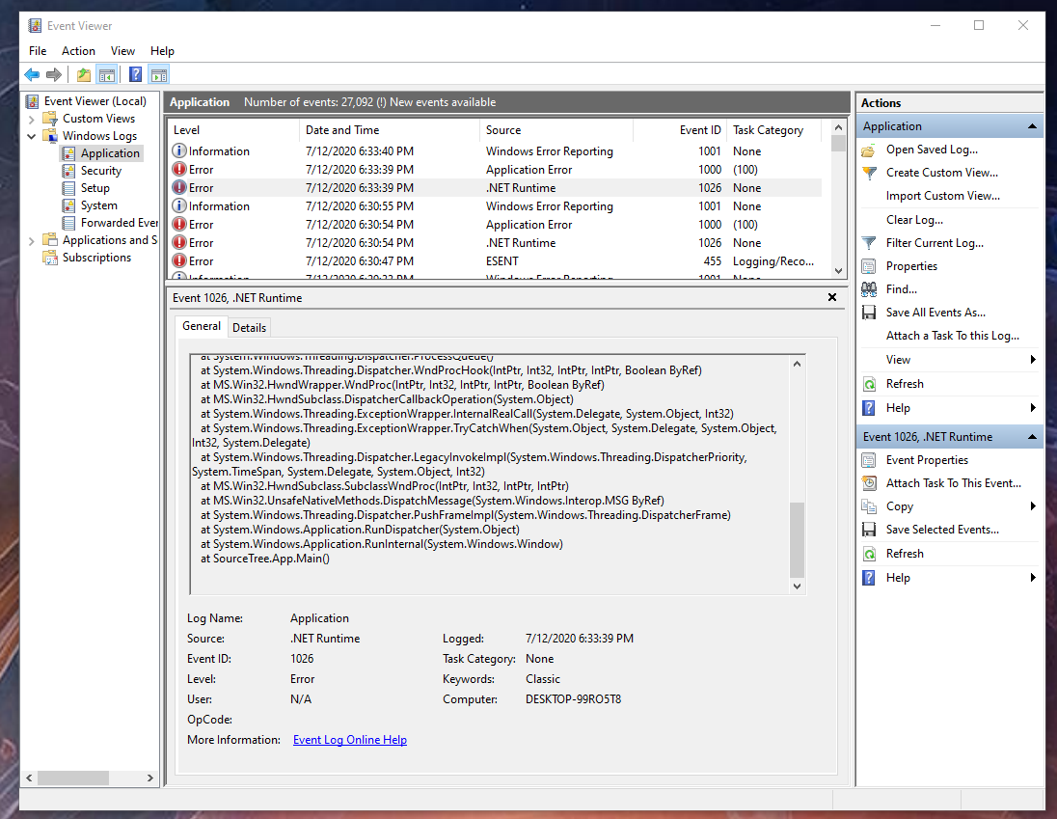Click event list scroll down arrow
This screenshot has height=819, width=1057.
pyautogui.click(x=839, y=271)
